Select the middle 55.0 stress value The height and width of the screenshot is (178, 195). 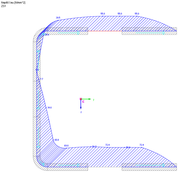[x=120, y=14]
